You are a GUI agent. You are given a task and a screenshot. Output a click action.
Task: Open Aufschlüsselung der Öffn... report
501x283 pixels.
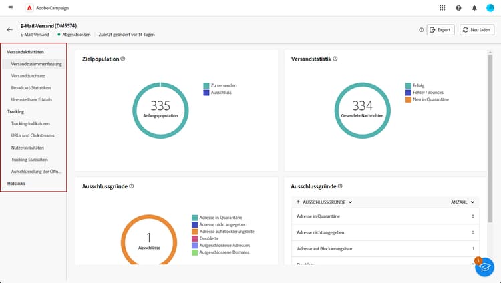[x=36, y=172]
